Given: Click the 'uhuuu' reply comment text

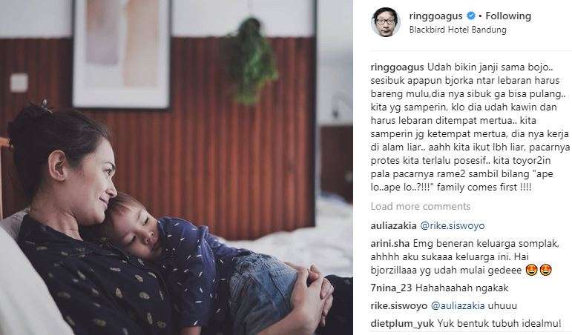Looking at the screenshot, I should [x=502, y=305].
